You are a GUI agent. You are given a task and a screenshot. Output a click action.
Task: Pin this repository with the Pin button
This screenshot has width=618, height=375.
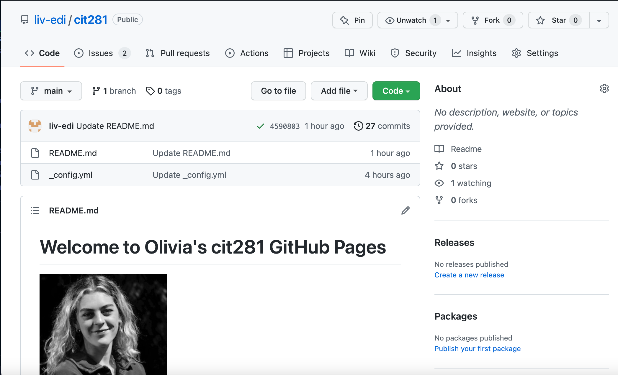point(352,20)
